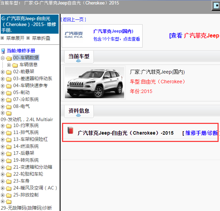The width and height of the screenshot is (220, 211).
Task: Open the 广汽菲克Jeep(国内) brand link
Action: pyautogui.click(x=113, y=31)
